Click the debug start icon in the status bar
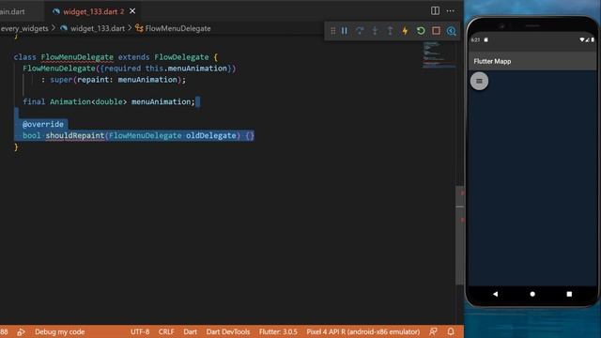The image size is (601, 338). [x=21, y=331]
